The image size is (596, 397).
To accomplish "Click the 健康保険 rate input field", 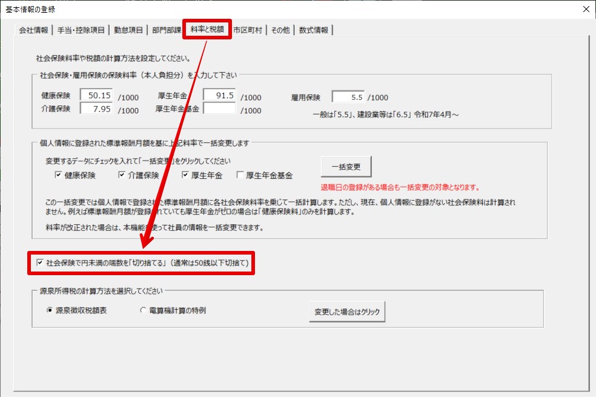I will pos(96,96).
